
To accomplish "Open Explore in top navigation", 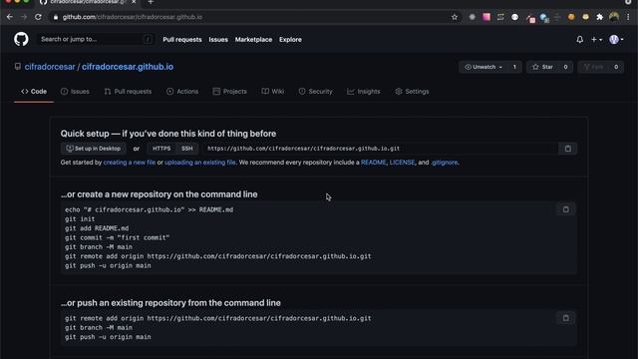I will coord(290,40).
